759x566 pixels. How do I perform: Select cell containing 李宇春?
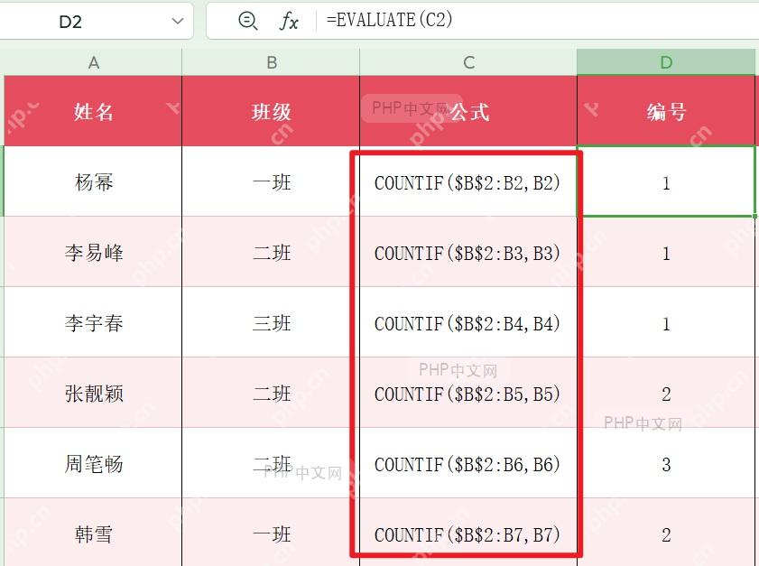point(94,322)
